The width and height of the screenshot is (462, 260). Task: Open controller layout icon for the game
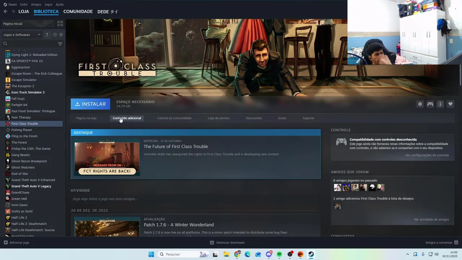pos(430,104)
